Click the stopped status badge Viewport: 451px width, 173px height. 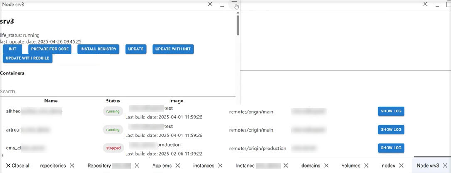(x=113, y=148)
